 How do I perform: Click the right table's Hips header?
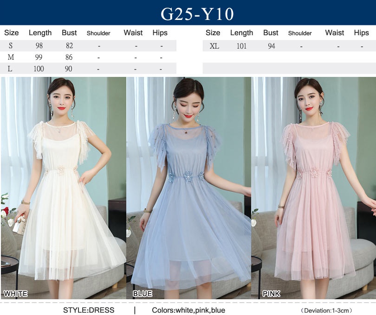(x=361, y=32)
